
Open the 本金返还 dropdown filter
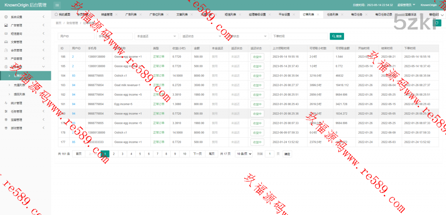(x=156, y=36)
